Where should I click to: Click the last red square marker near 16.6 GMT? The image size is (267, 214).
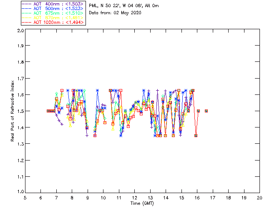pos(207,111)
